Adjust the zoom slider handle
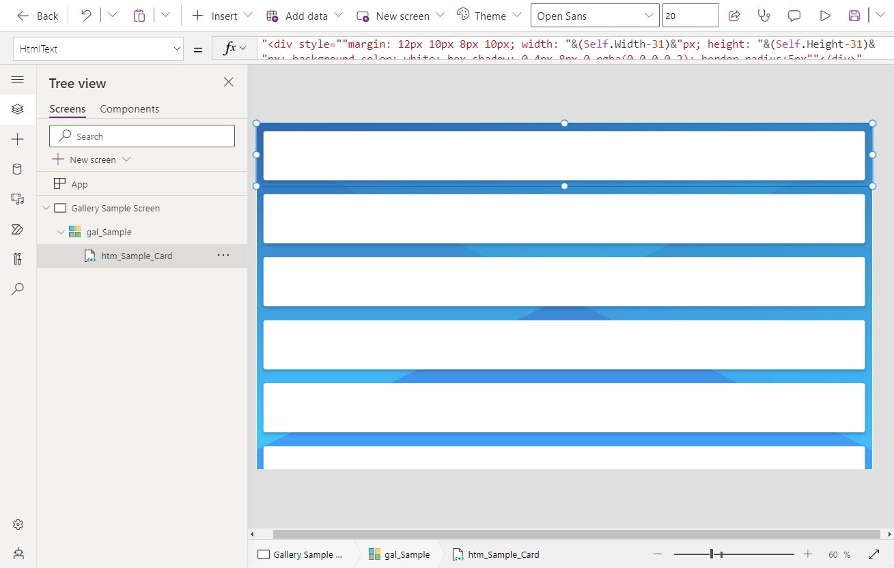 click(x=712, y=554)
